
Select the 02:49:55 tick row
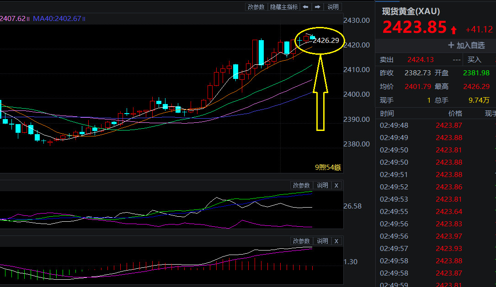pos(436,212)
